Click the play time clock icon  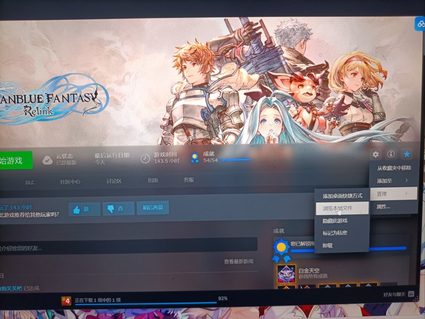point(145,159)
